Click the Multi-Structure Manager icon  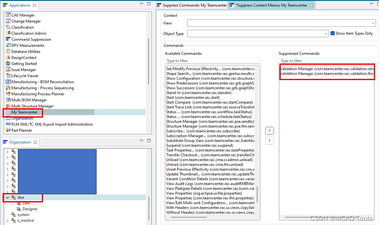8,106
